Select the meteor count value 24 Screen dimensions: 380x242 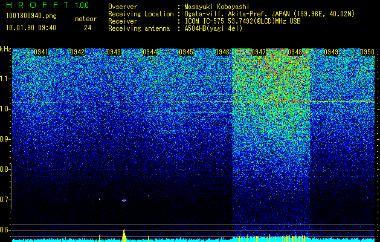point(88,28)
